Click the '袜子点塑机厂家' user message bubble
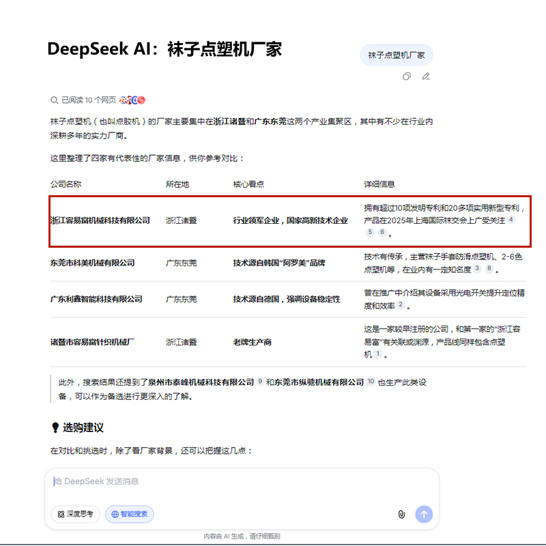 pyautogui.click(x=397, y=55)
